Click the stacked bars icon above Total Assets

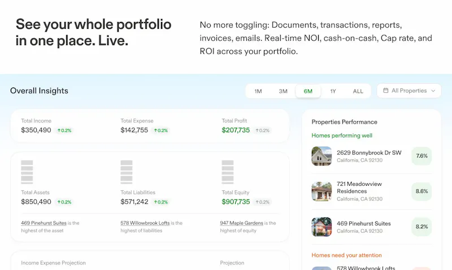point(27,172)
